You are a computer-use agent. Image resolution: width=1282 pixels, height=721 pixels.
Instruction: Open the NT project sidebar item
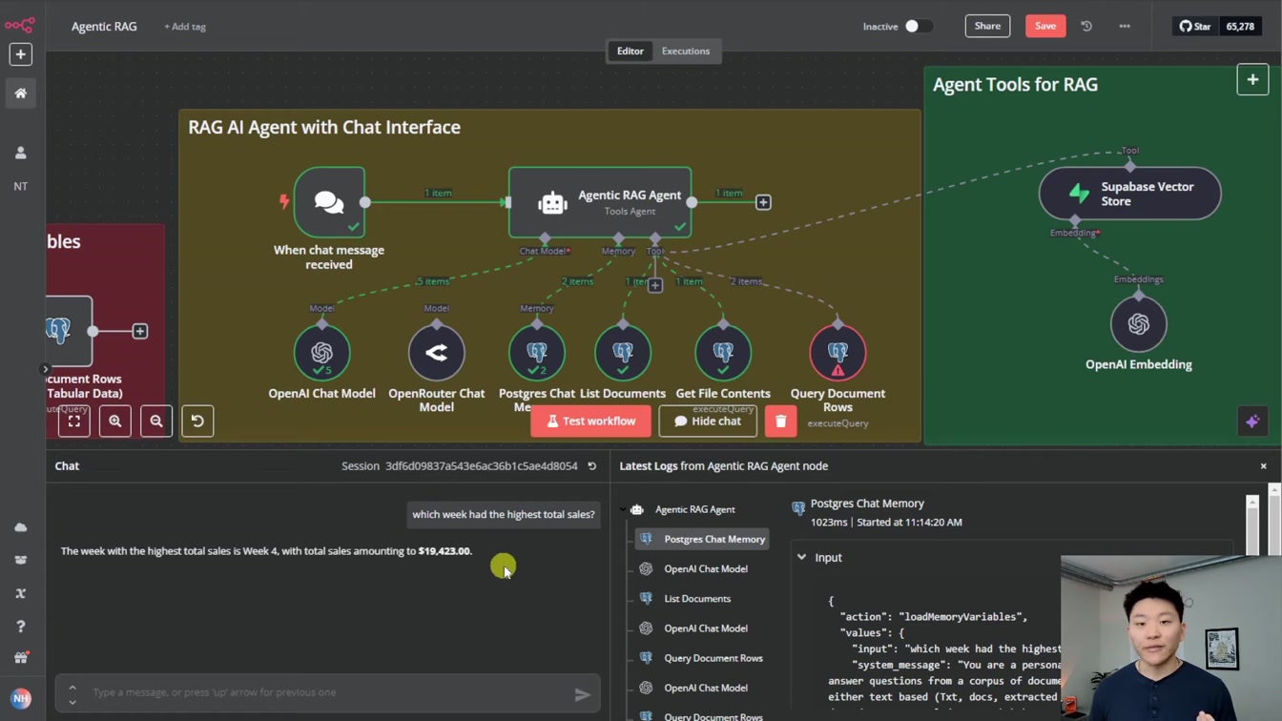coord(20,186)
